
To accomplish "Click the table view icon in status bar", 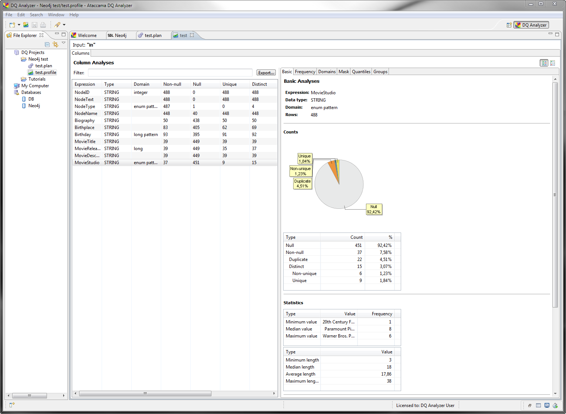I will (539, 405).
